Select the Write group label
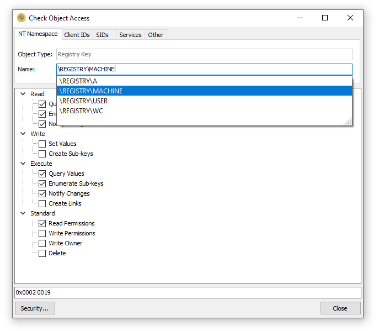Image resolution: width=379 pixels, height=331 pixels. (x=38, y=134)
